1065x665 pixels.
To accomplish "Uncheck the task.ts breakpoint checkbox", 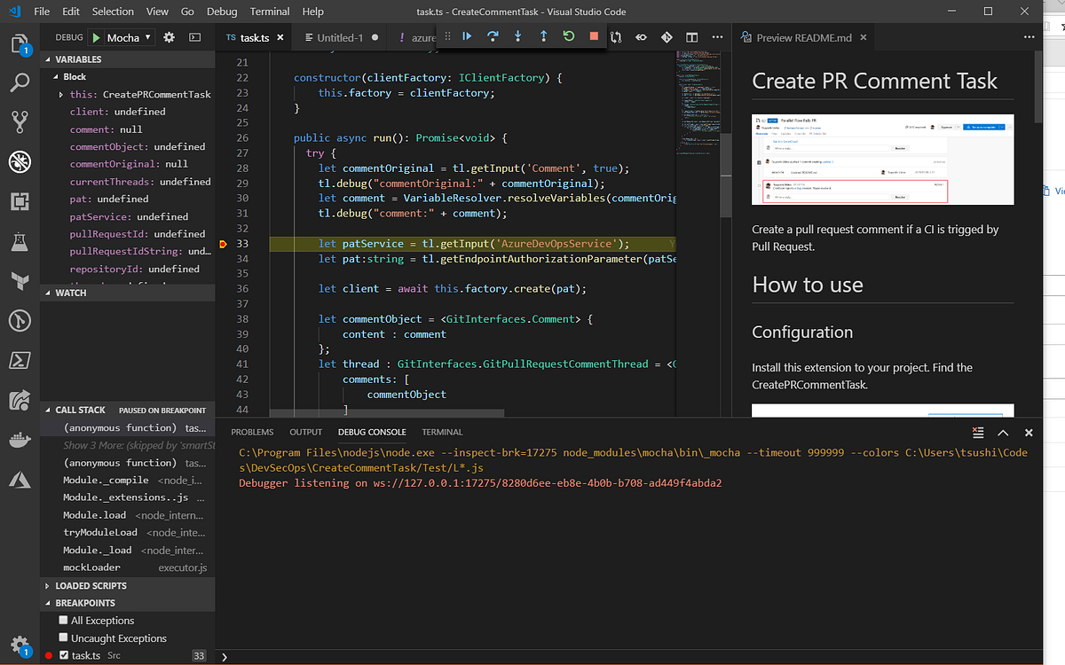I will [63, 655].
